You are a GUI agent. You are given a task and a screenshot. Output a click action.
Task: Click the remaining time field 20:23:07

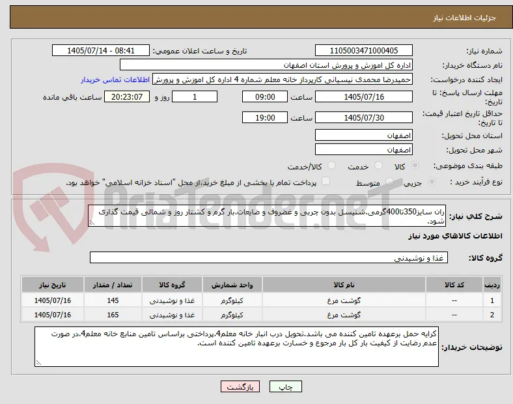[127, 96]
